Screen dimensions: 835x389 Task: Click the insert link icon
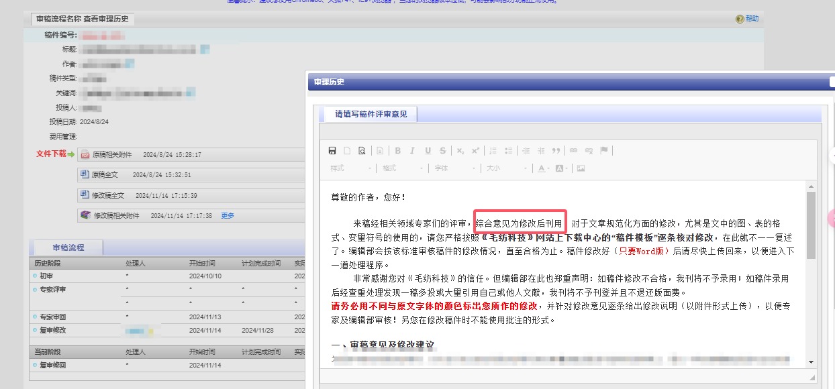point(574,151)
